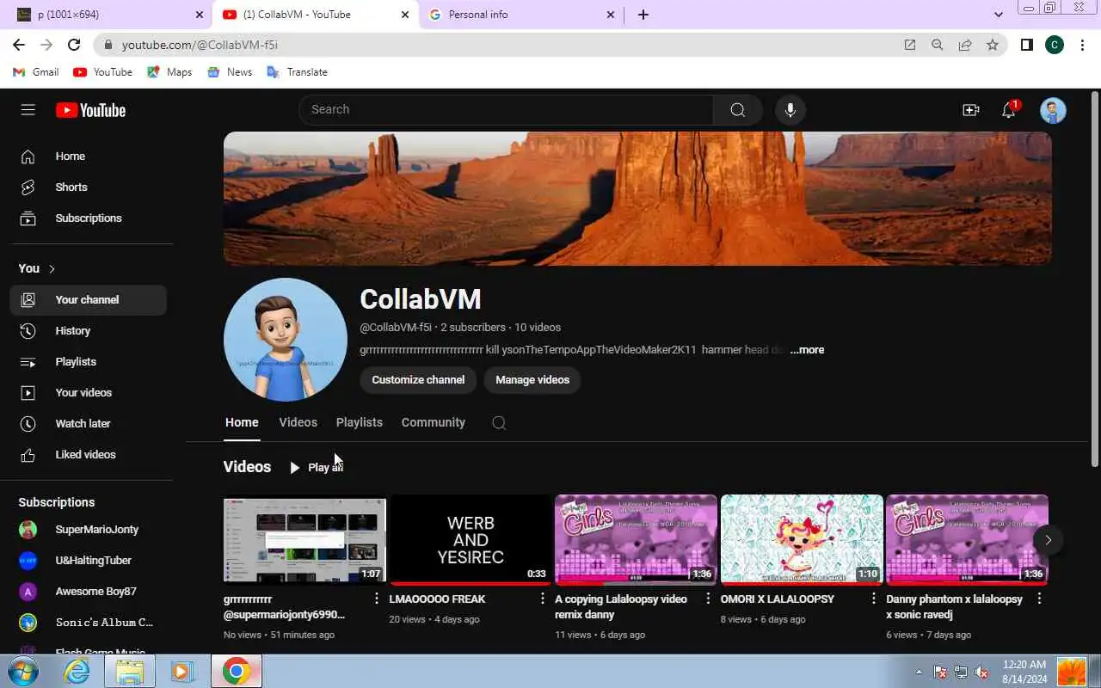Click muted volume icon in tray
1101x688 pixels.
point(981,672)
